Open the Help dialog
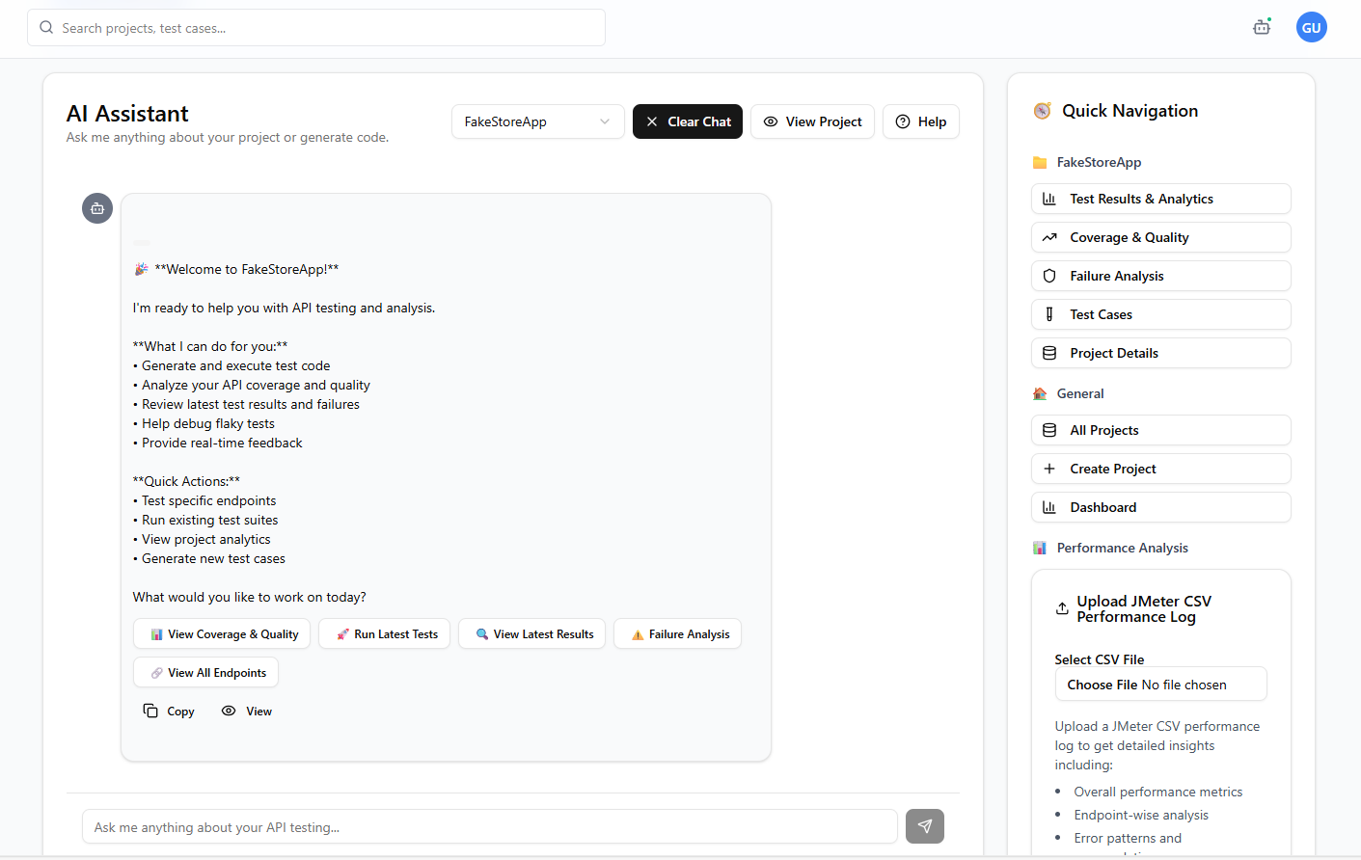 tap(920, 121)
